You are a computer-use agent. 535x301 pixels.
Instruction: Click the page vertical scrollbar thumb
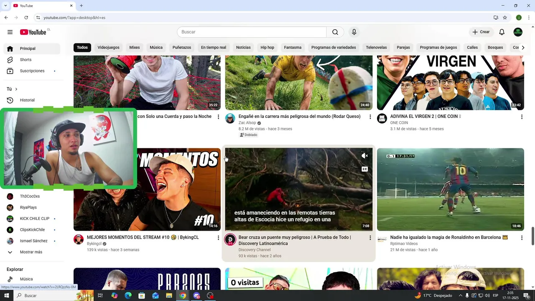532,236
